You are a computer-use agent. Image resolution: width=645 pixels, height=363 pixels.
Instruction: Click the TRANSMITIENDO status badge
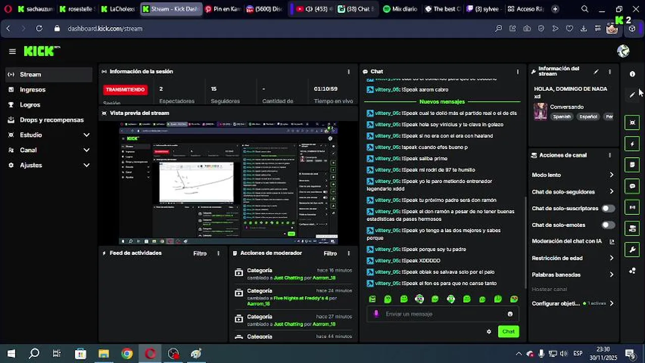(125, 90)
